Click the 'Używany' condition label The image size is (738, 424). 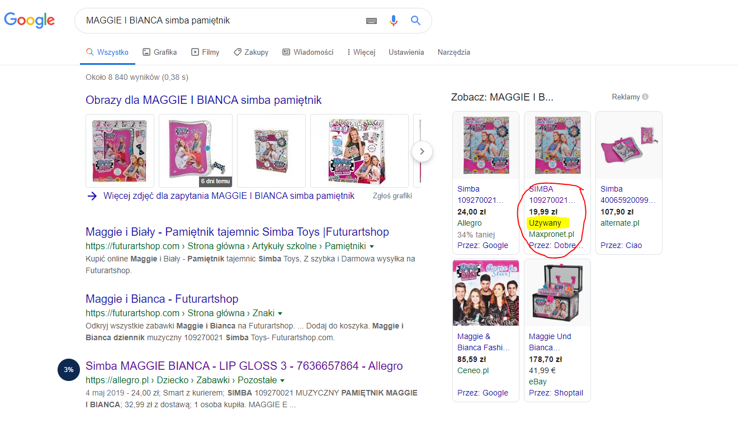(545, 223)
